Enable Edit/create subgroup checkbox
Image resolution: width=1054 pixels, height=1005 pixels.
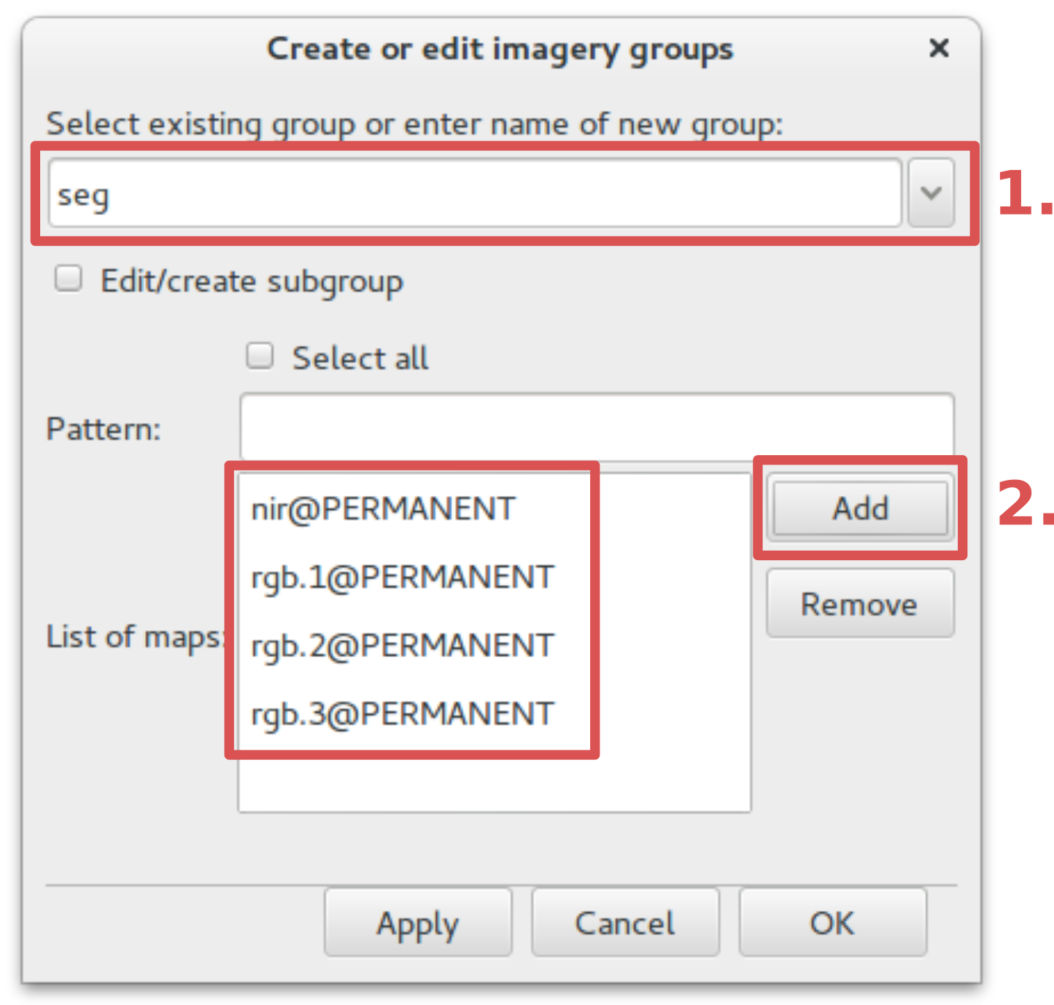click(x=69, y=279)
